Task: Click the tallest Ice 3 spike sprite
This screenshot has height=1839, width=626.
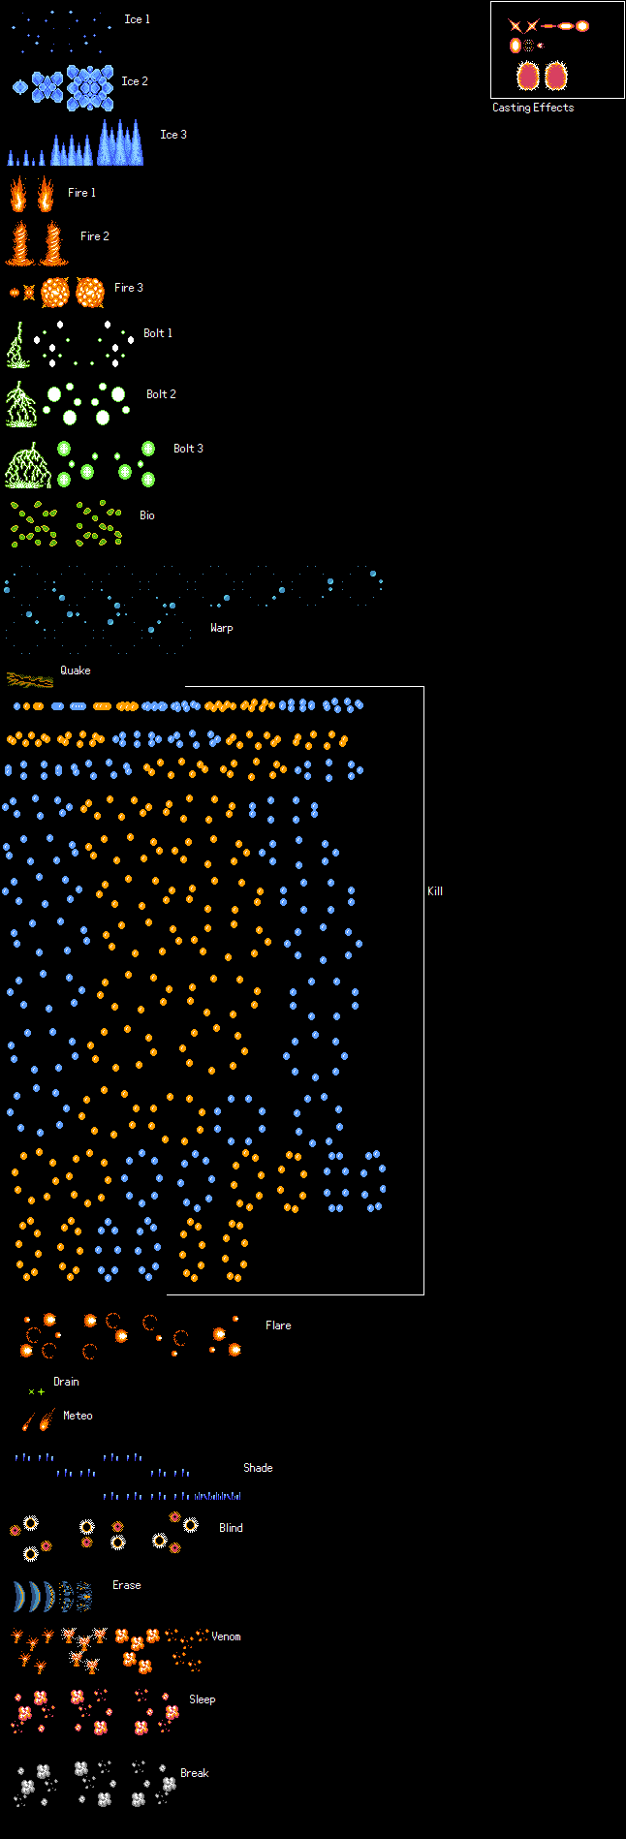Action: click(x=120, y=142)
